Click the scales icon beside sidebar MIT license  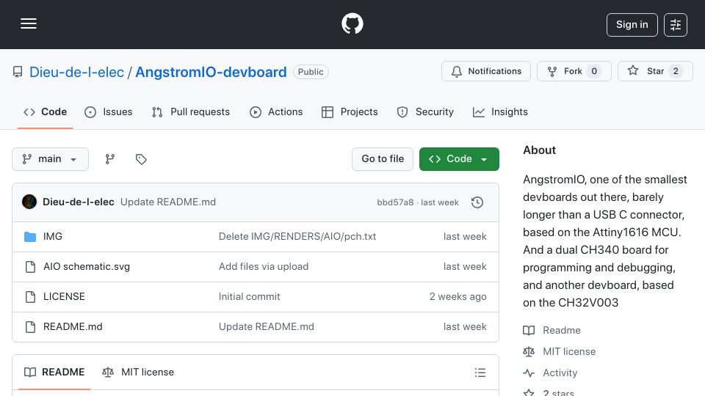coord(529,351)
